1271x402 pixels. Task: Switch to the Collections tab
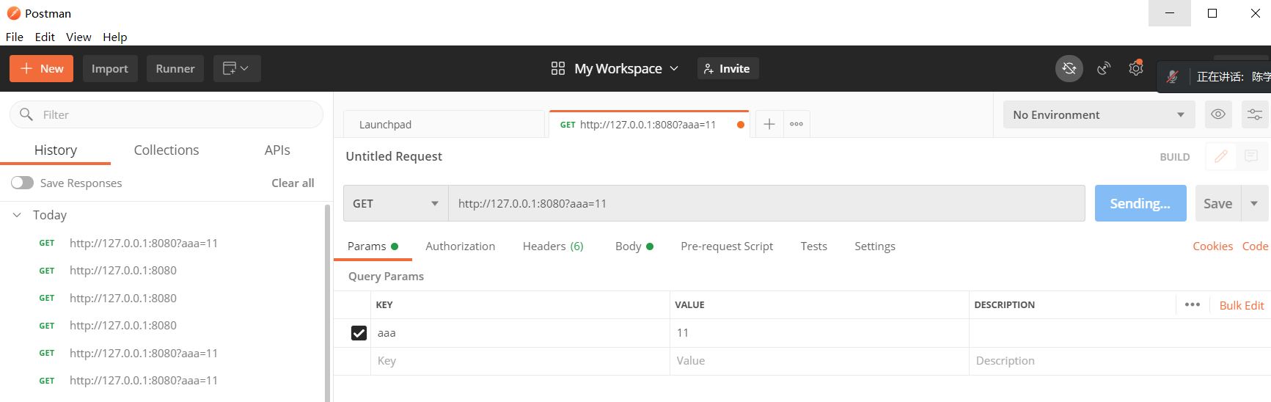pyautogui.click(x=166, y=150)
